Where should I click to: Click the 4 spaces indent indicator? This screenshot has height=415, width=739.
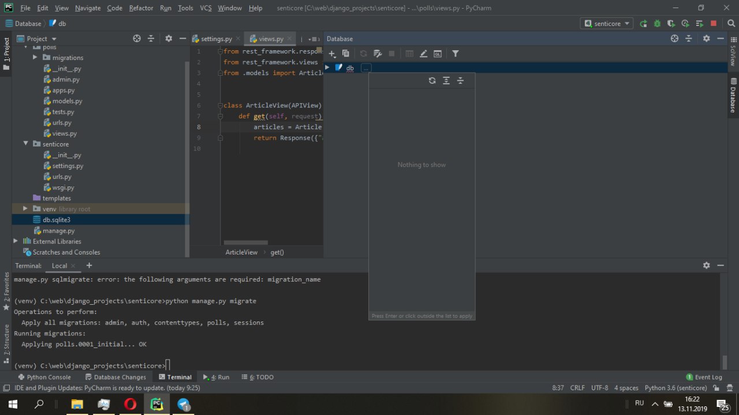(626, 388)
